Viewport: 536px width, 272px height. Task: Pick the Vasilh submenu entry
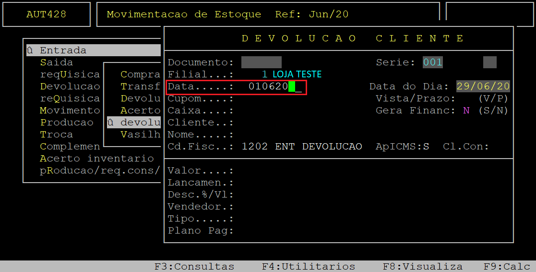tap(140, 135)
